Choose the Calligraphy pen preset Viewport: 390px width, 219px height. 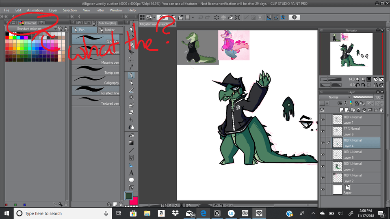[96, 79]
